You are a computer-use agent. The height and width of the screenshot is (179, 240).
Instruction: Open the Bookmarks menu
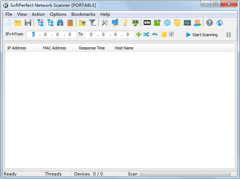(83, 14)
